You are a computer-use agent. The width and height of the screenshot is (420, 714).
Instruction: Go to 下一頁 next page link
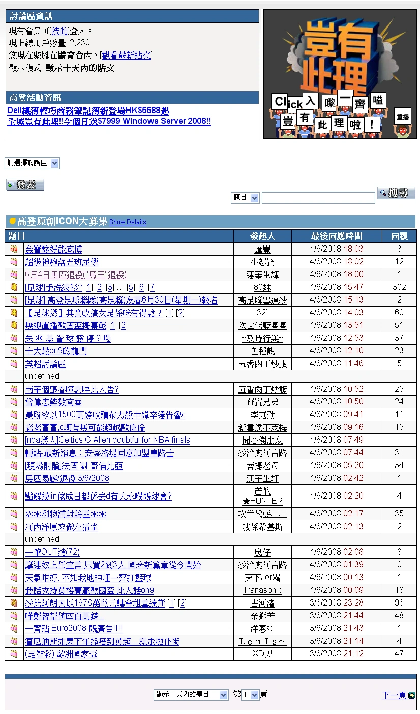coord(394,695)
